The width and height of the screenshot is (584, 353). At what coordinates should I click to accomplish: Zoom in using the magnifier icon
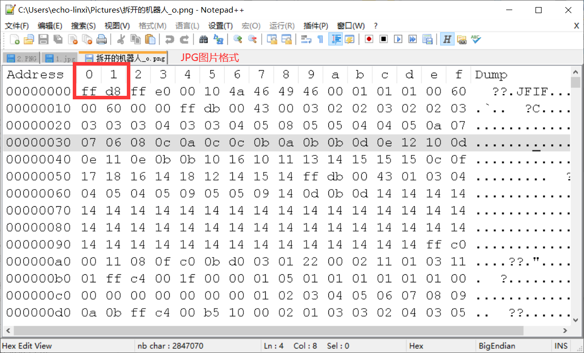point(238,39)
